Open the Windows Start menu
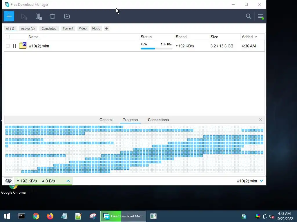Viewport: 297px width, 222px height. point(7,216)
